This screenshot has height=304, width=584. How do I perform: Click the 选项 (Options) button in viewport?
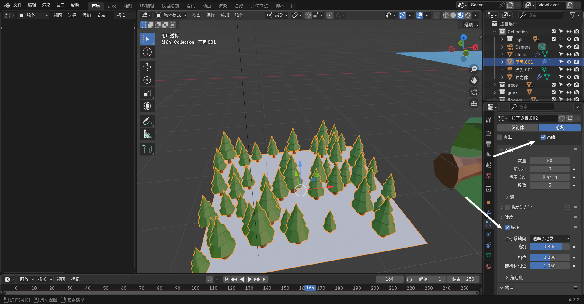(471, 25)
